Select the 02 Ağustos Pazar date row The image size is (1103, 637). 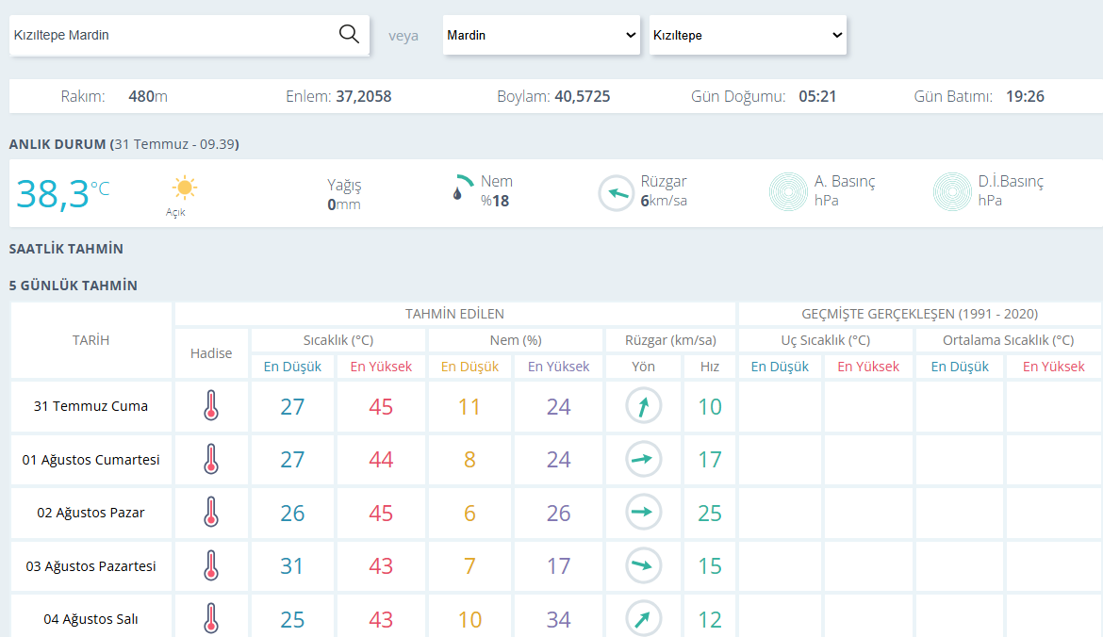point(91,513)
